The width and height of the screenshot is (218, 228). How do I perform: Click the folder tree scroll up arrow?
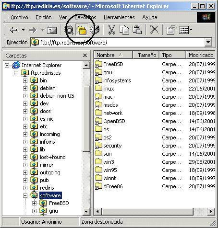[86, 65]
